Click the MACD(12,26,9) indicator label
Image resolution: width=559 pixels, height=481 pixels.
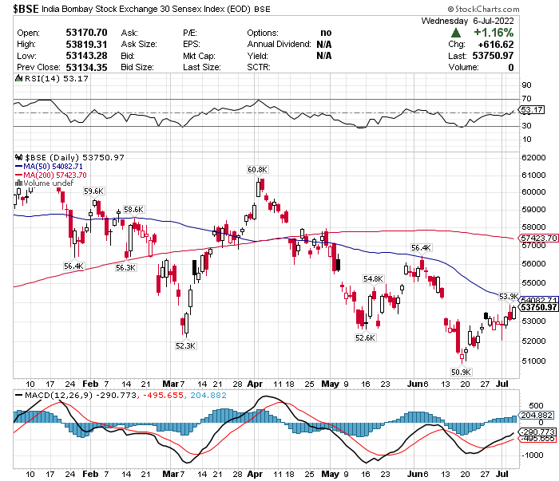click(x=58, y=395)
